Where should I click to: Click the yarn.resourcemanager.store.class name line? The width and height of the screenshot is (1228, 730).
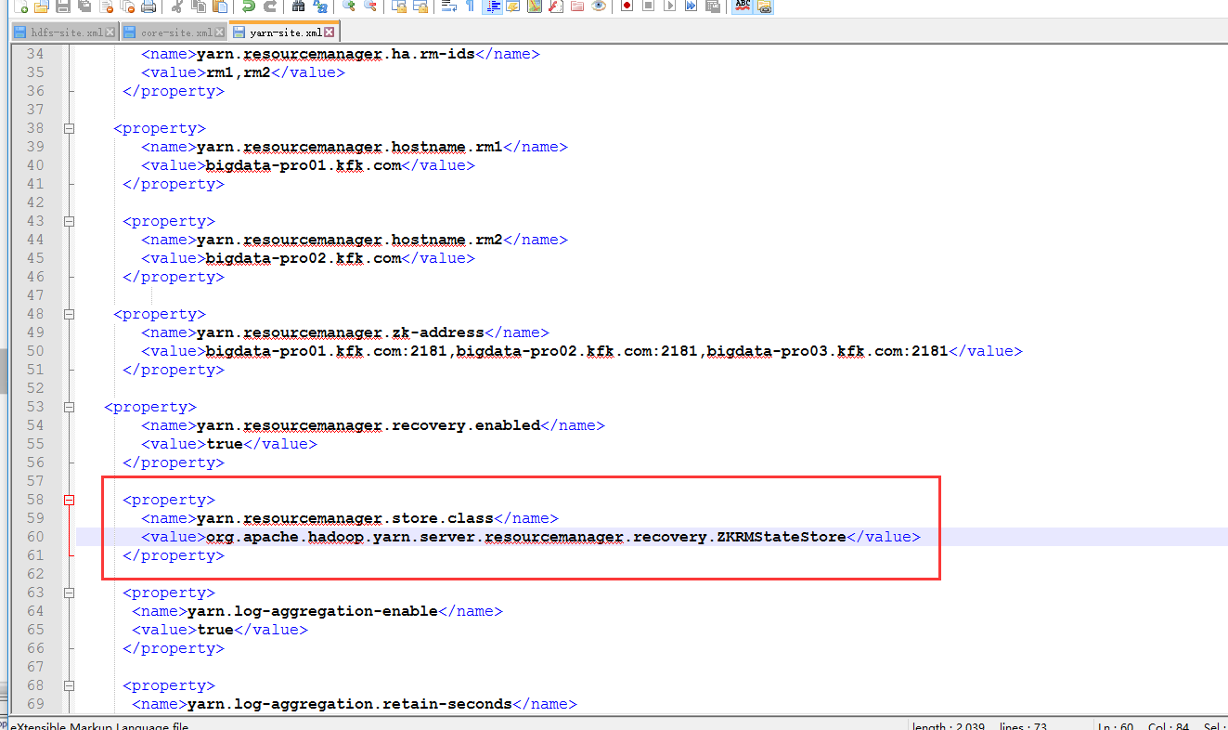click(x=349, y=518)
